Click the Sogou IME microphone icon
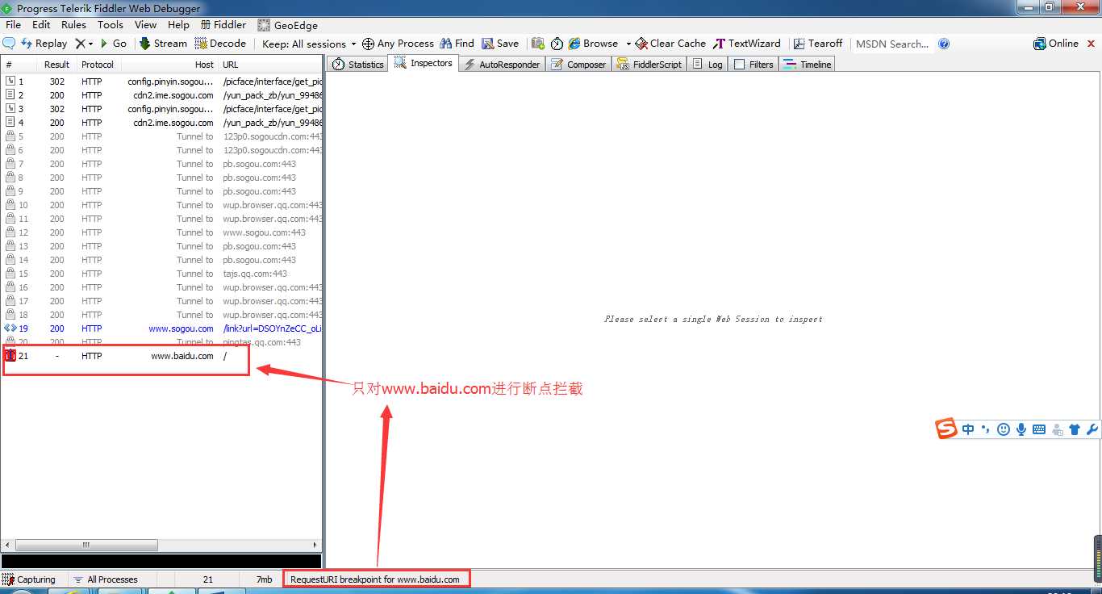Viewport: 1102px width, 594px height. 1021,429
